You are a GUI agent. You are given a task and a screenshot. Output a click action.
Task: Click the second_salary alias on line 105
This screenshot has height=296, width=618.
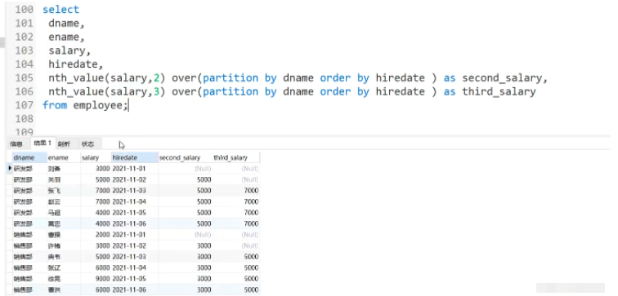[x=502, y=78]
